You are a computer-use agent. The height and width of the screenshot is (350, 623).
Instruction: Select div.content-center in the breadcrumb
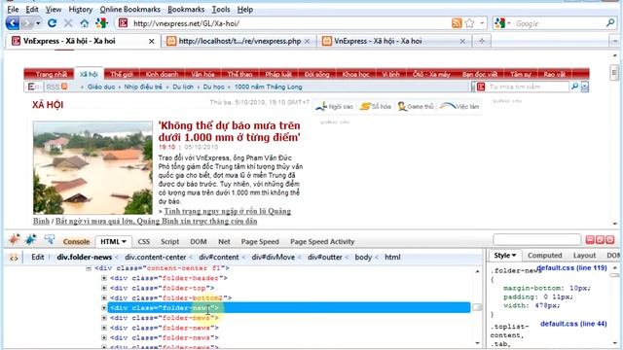coord(156,257)
